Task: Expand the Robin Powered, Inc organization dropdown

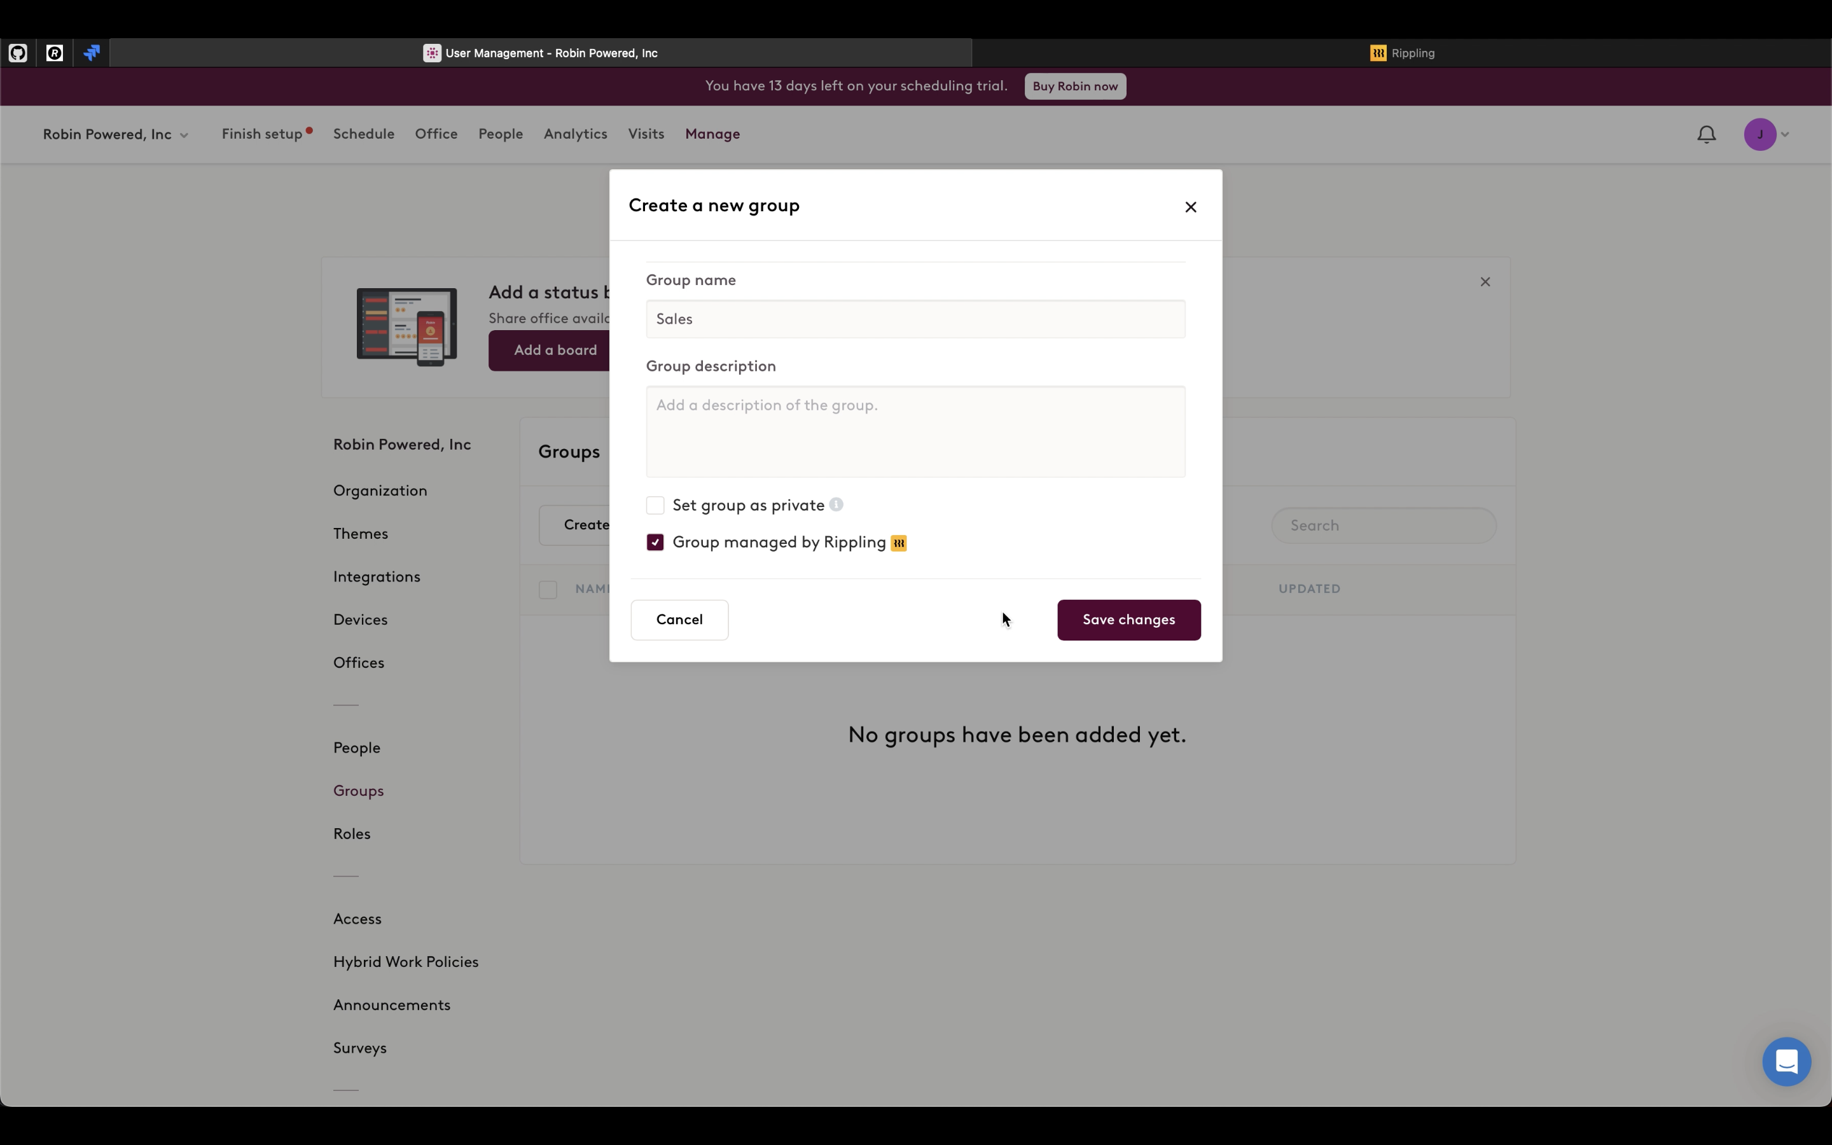Action: pos(115,135)
